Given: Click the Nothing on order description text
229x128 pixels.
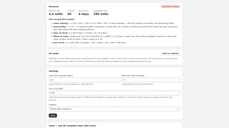Looking at the screenshot, I should [113, 60].
